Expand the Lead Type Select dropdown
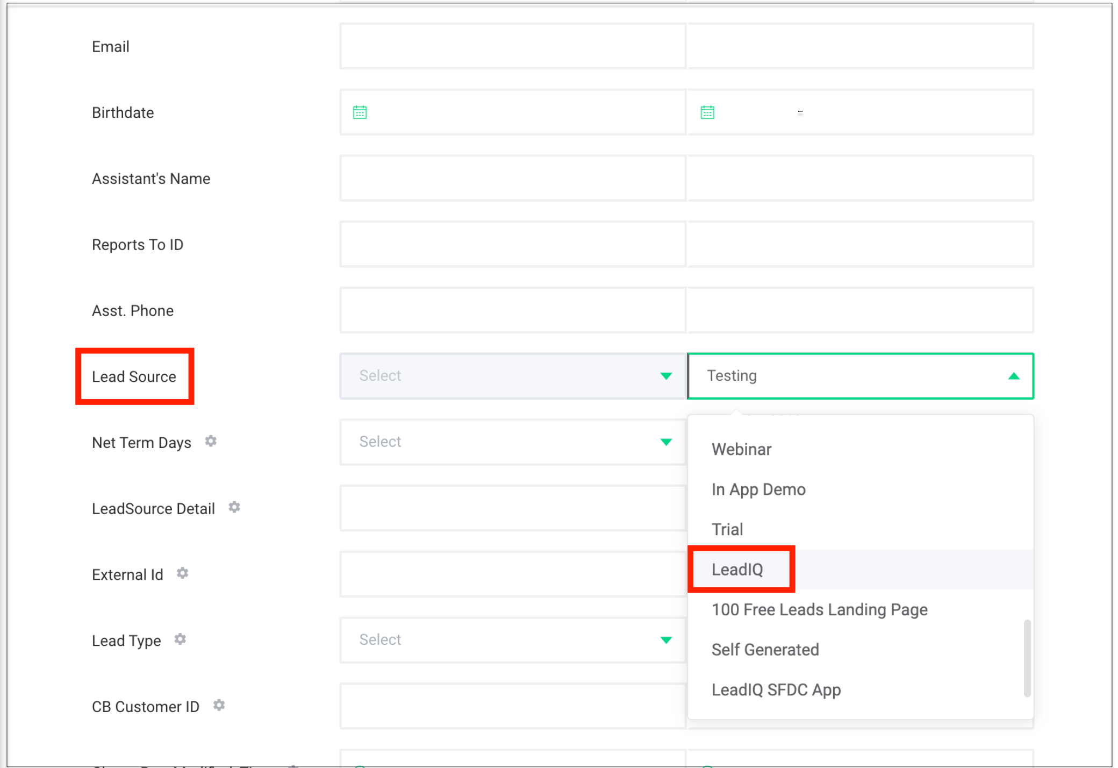The image size is (1118, 768). (x=513, y=640)
